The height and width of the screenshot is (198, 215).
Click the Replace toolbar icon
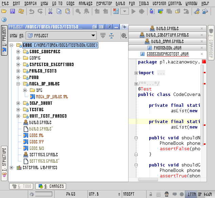tap(86, 12)
